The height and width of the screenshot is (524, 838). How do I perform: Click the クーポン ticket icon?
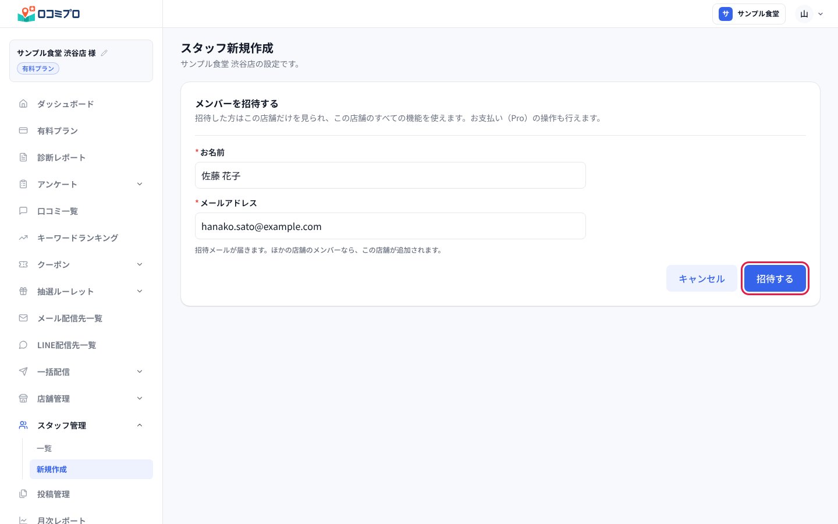point(23,264)
